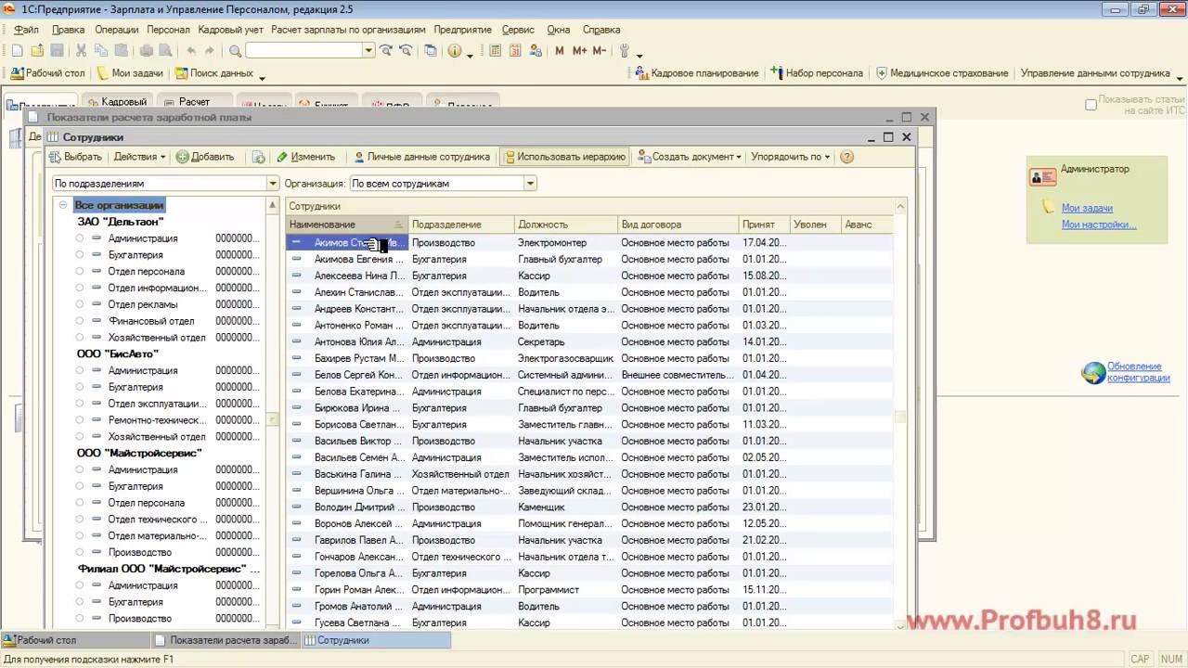This screenshot has width=1188, height=668.
Task: Open Мои задачи link in Администратор panel
Action: (1087, 209)
